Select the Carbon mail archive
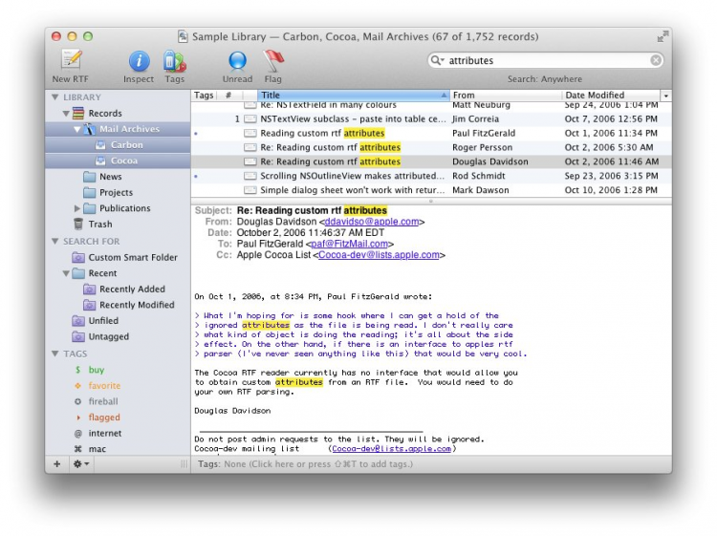Image resolution: width=717 pixels, height=536 pixels. pyautogui.click(x=126, y=145)
